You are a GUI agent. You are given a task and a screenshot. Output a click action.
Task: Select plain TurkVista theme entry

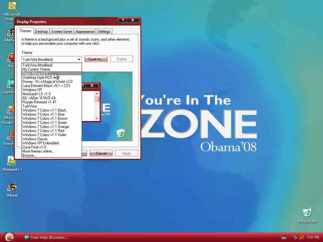(52, 106)
